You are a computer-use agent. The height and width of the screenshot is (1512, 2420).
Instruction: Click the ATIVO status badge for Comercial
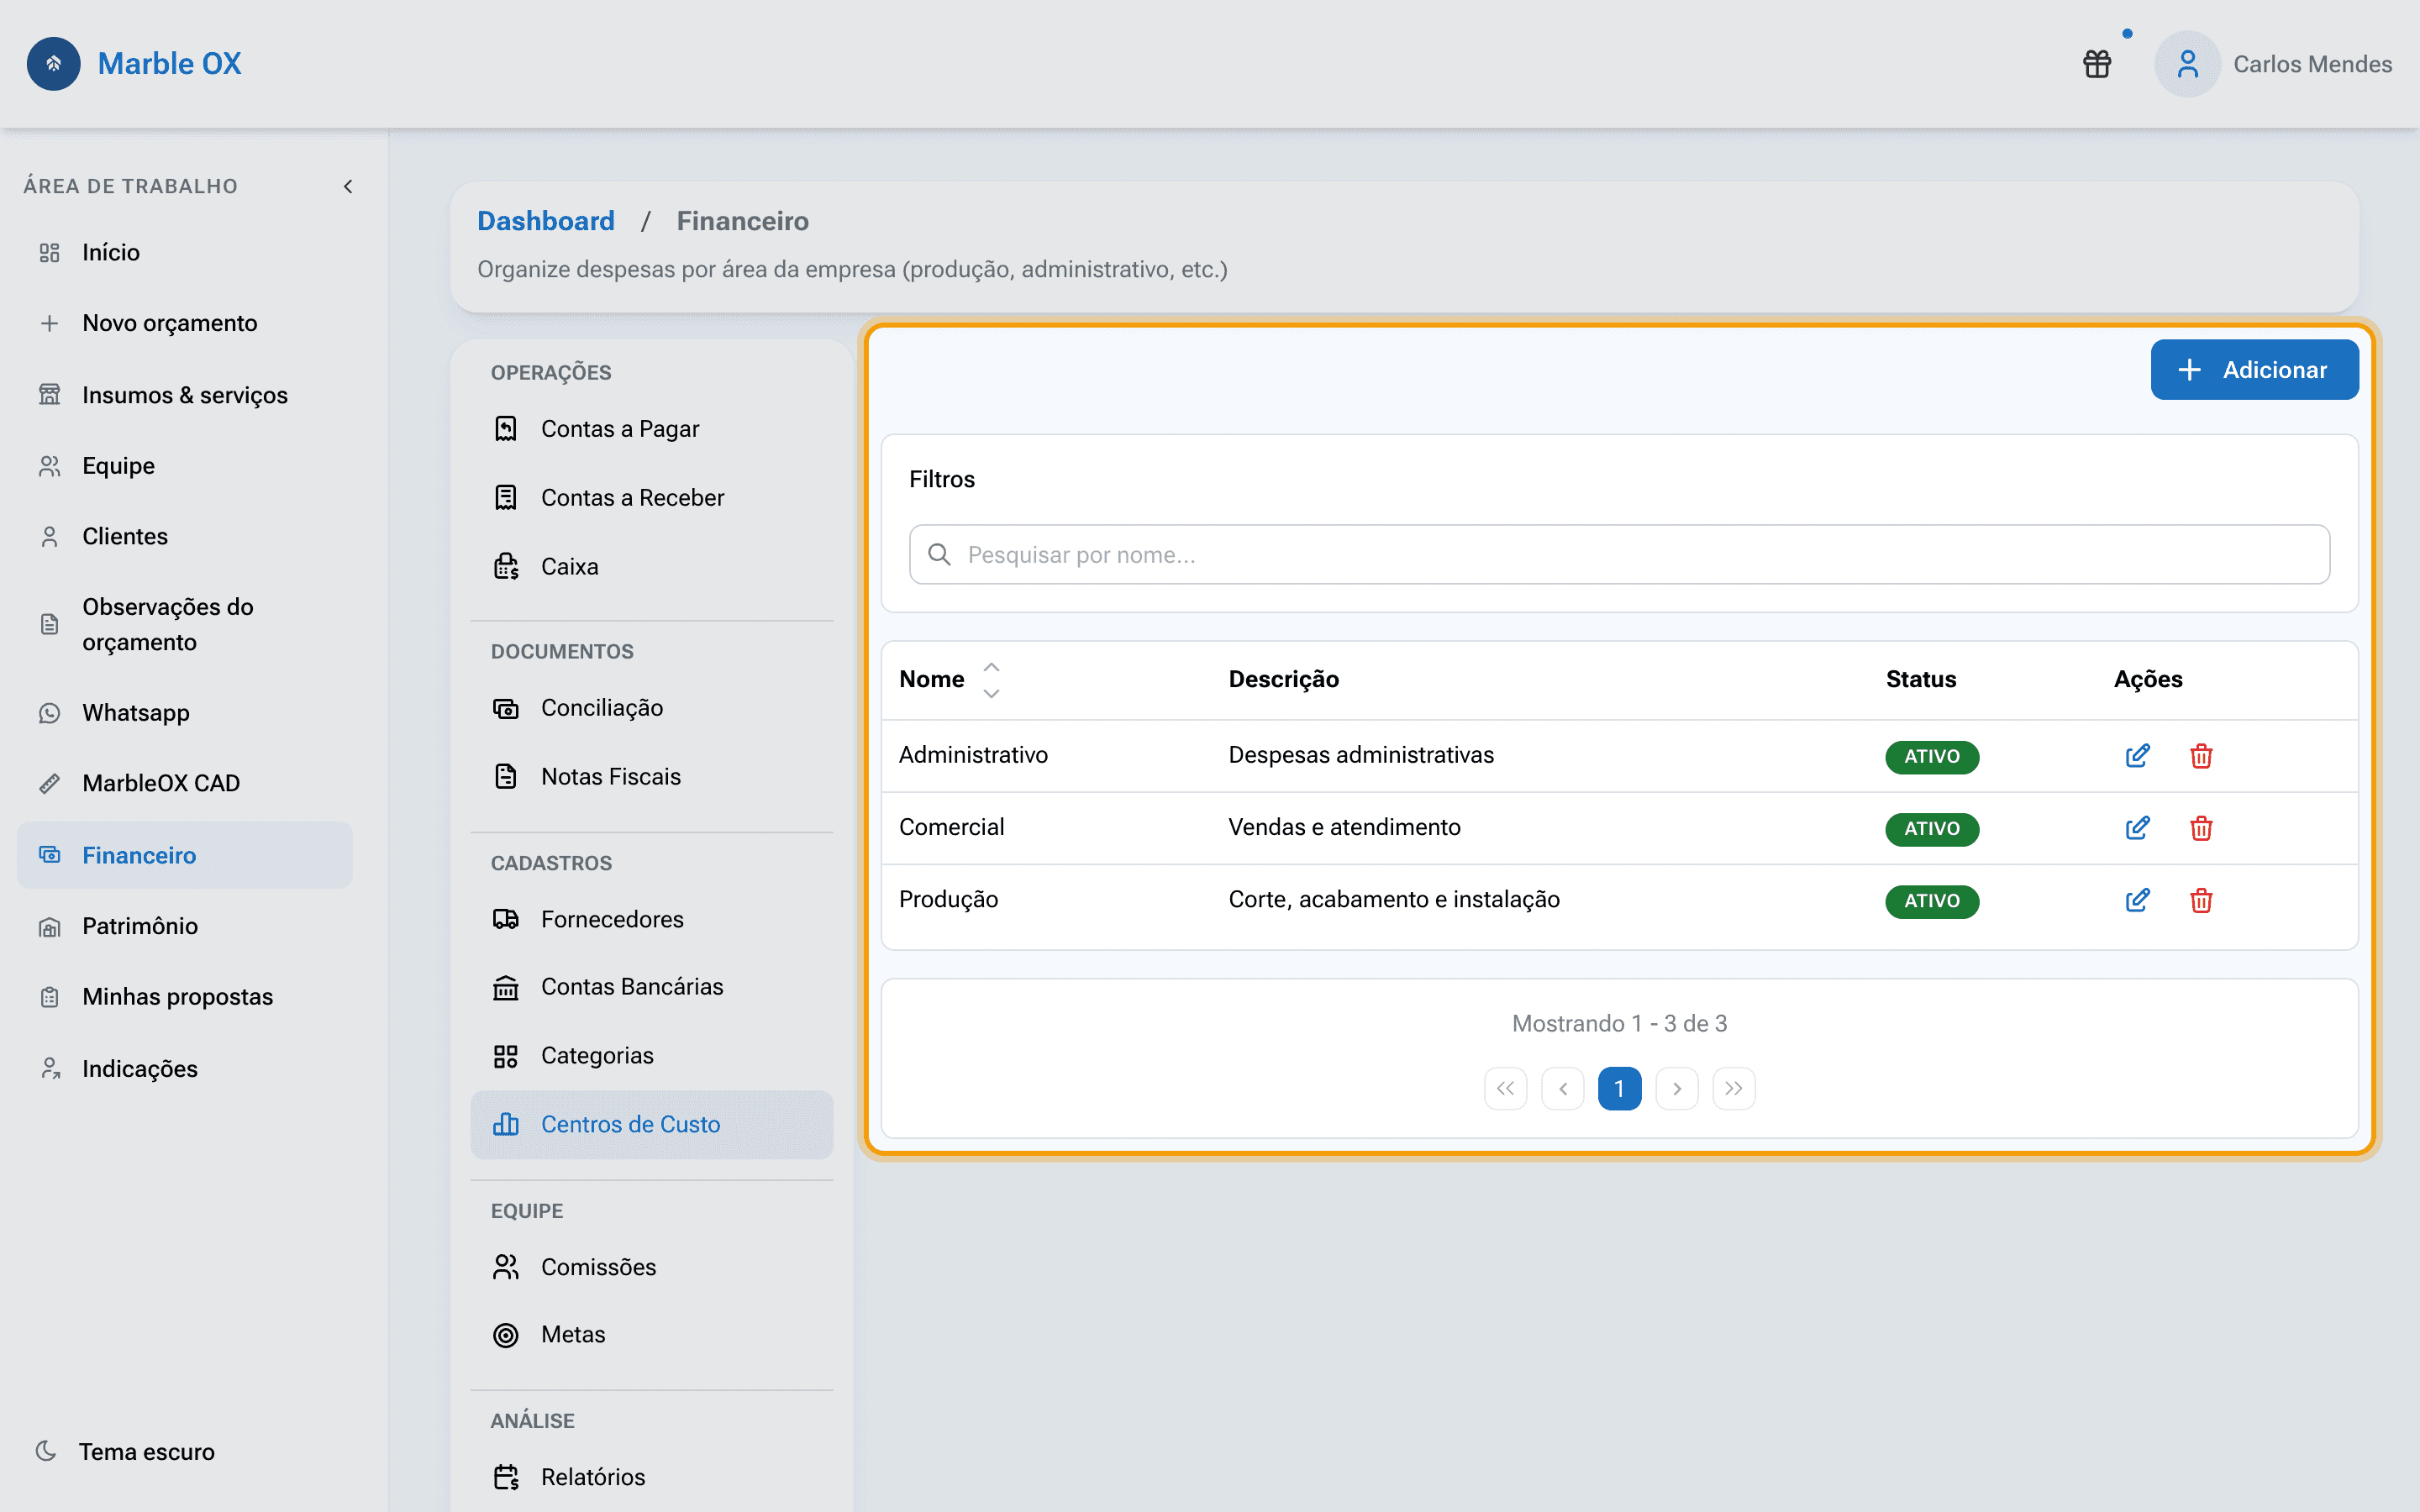pyautogui.click(x=1932, y=829)
